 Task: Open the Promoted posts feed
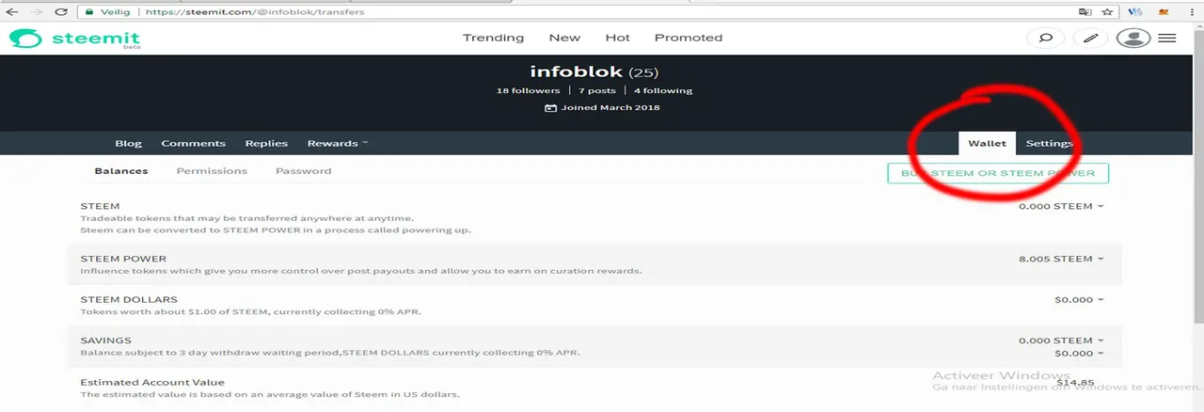(689, 38)
